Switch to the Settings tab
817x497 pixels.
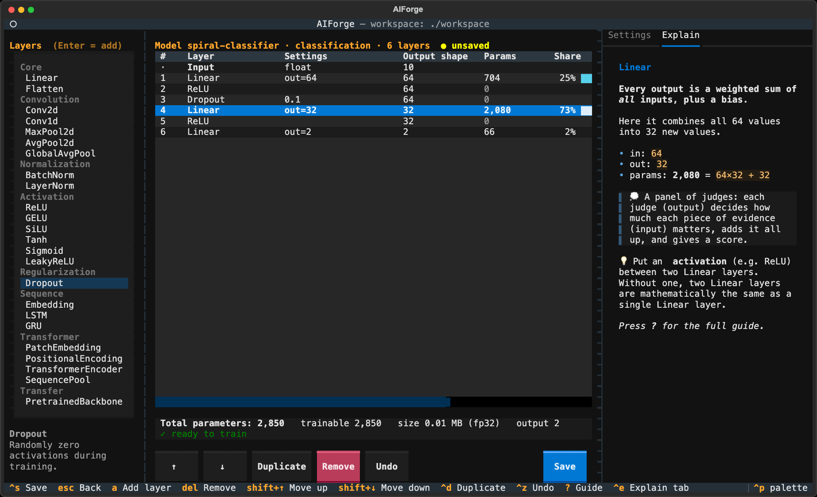[x=629, y=35]
